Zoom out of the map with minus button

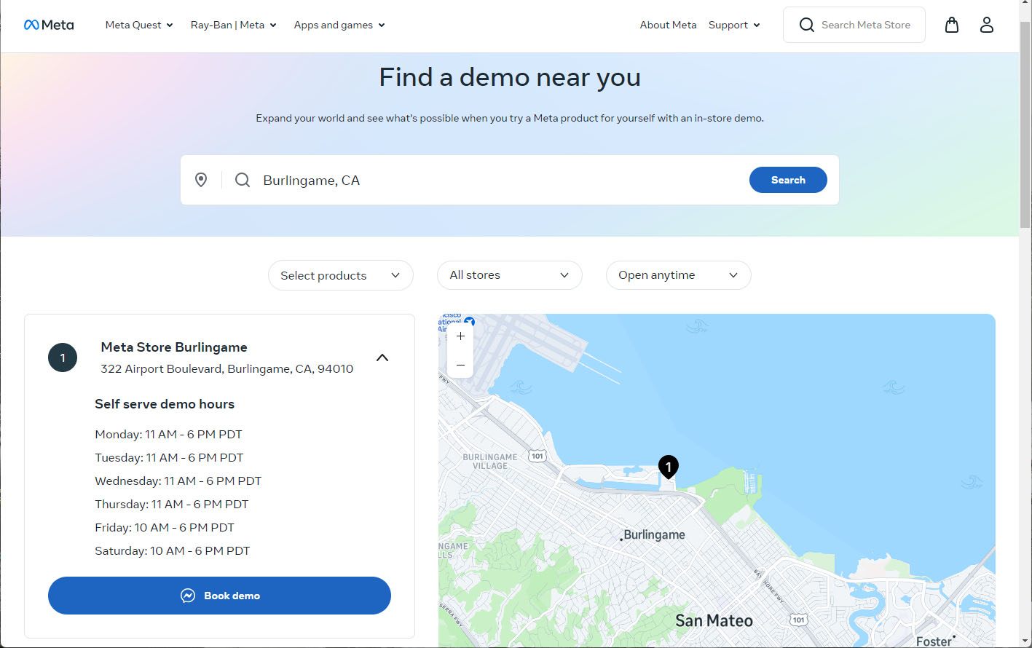point(460,364)
